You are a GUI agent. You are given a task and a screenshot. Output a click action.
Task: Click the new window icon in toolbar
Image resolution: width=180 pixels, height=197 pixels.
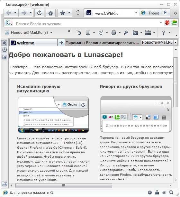(101, 33)
